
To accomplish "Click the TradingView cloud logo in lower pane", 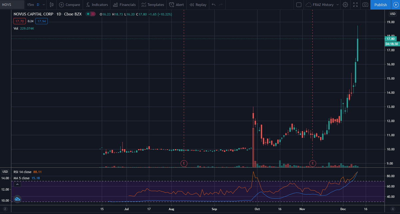I will [x=17, y=199].
